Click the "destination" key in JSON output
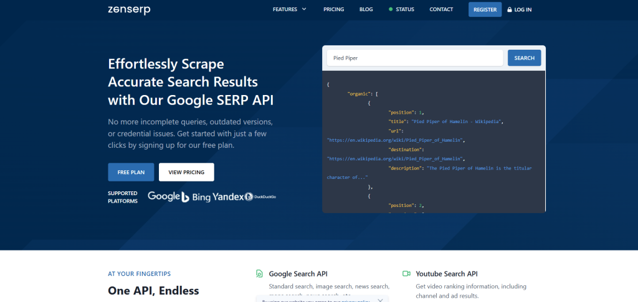 [x=405, y=149]
